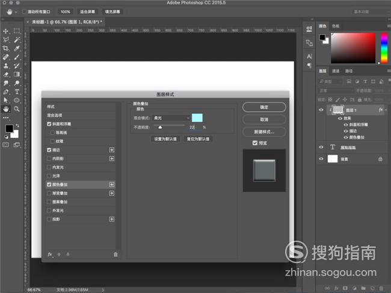The width and height of the screenshot is (391, 293).
Task: Select the Clone Stamp tool
Action: point(5,66)
